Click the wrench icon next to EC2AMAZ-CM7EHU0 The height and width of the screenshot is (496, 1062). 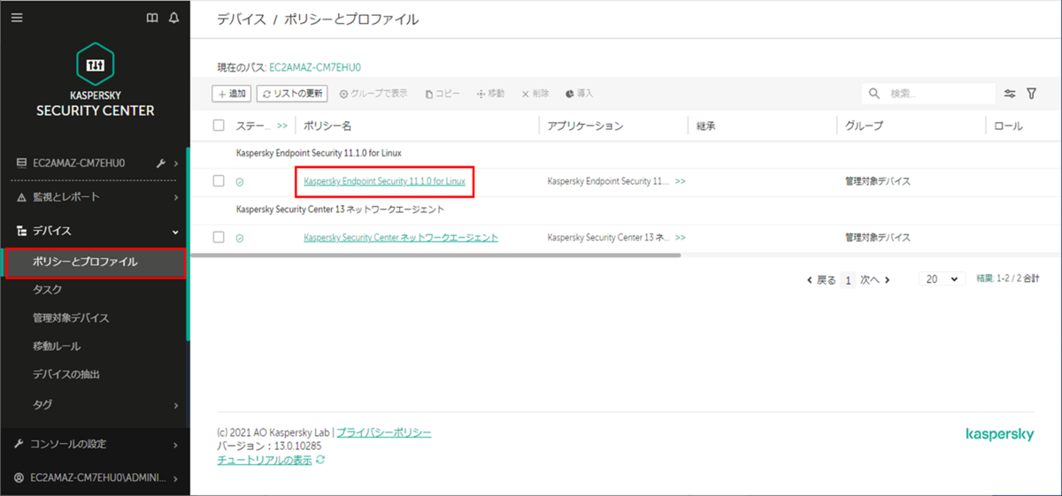[x=161, y=164]
